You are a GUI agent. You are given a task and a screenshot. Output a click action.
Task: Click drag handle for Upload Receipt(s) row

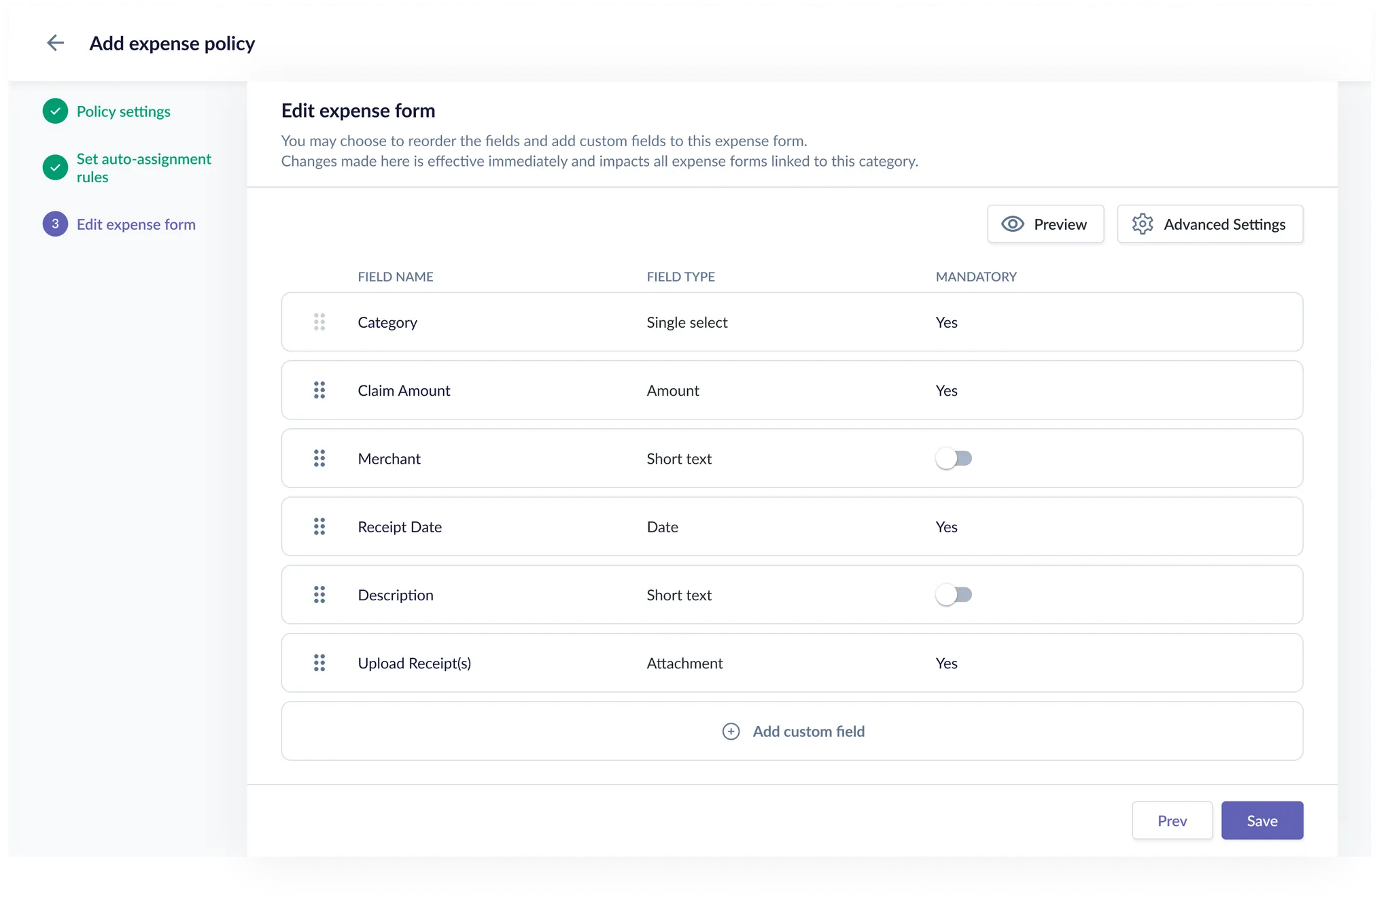tap(319, 663)
